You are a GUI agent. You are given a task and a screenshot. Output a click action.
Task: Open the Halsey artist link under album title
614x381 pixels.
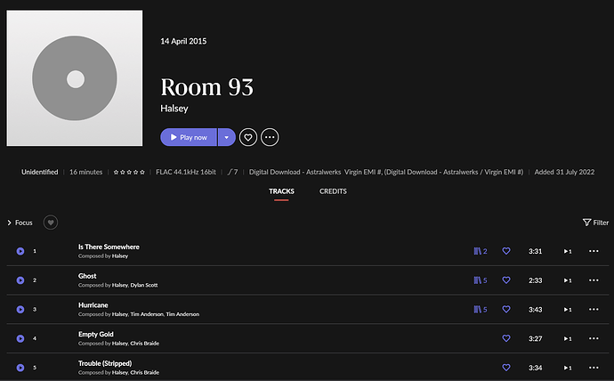174,109
